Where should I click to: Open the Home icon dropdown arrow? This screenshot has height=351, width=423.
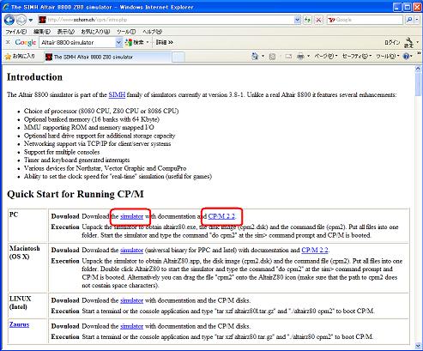tap(263, 57)
